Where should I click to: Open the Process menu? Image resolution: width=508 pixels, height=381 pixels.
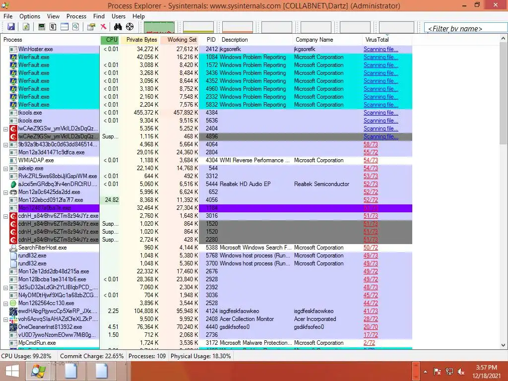point(76,16)
